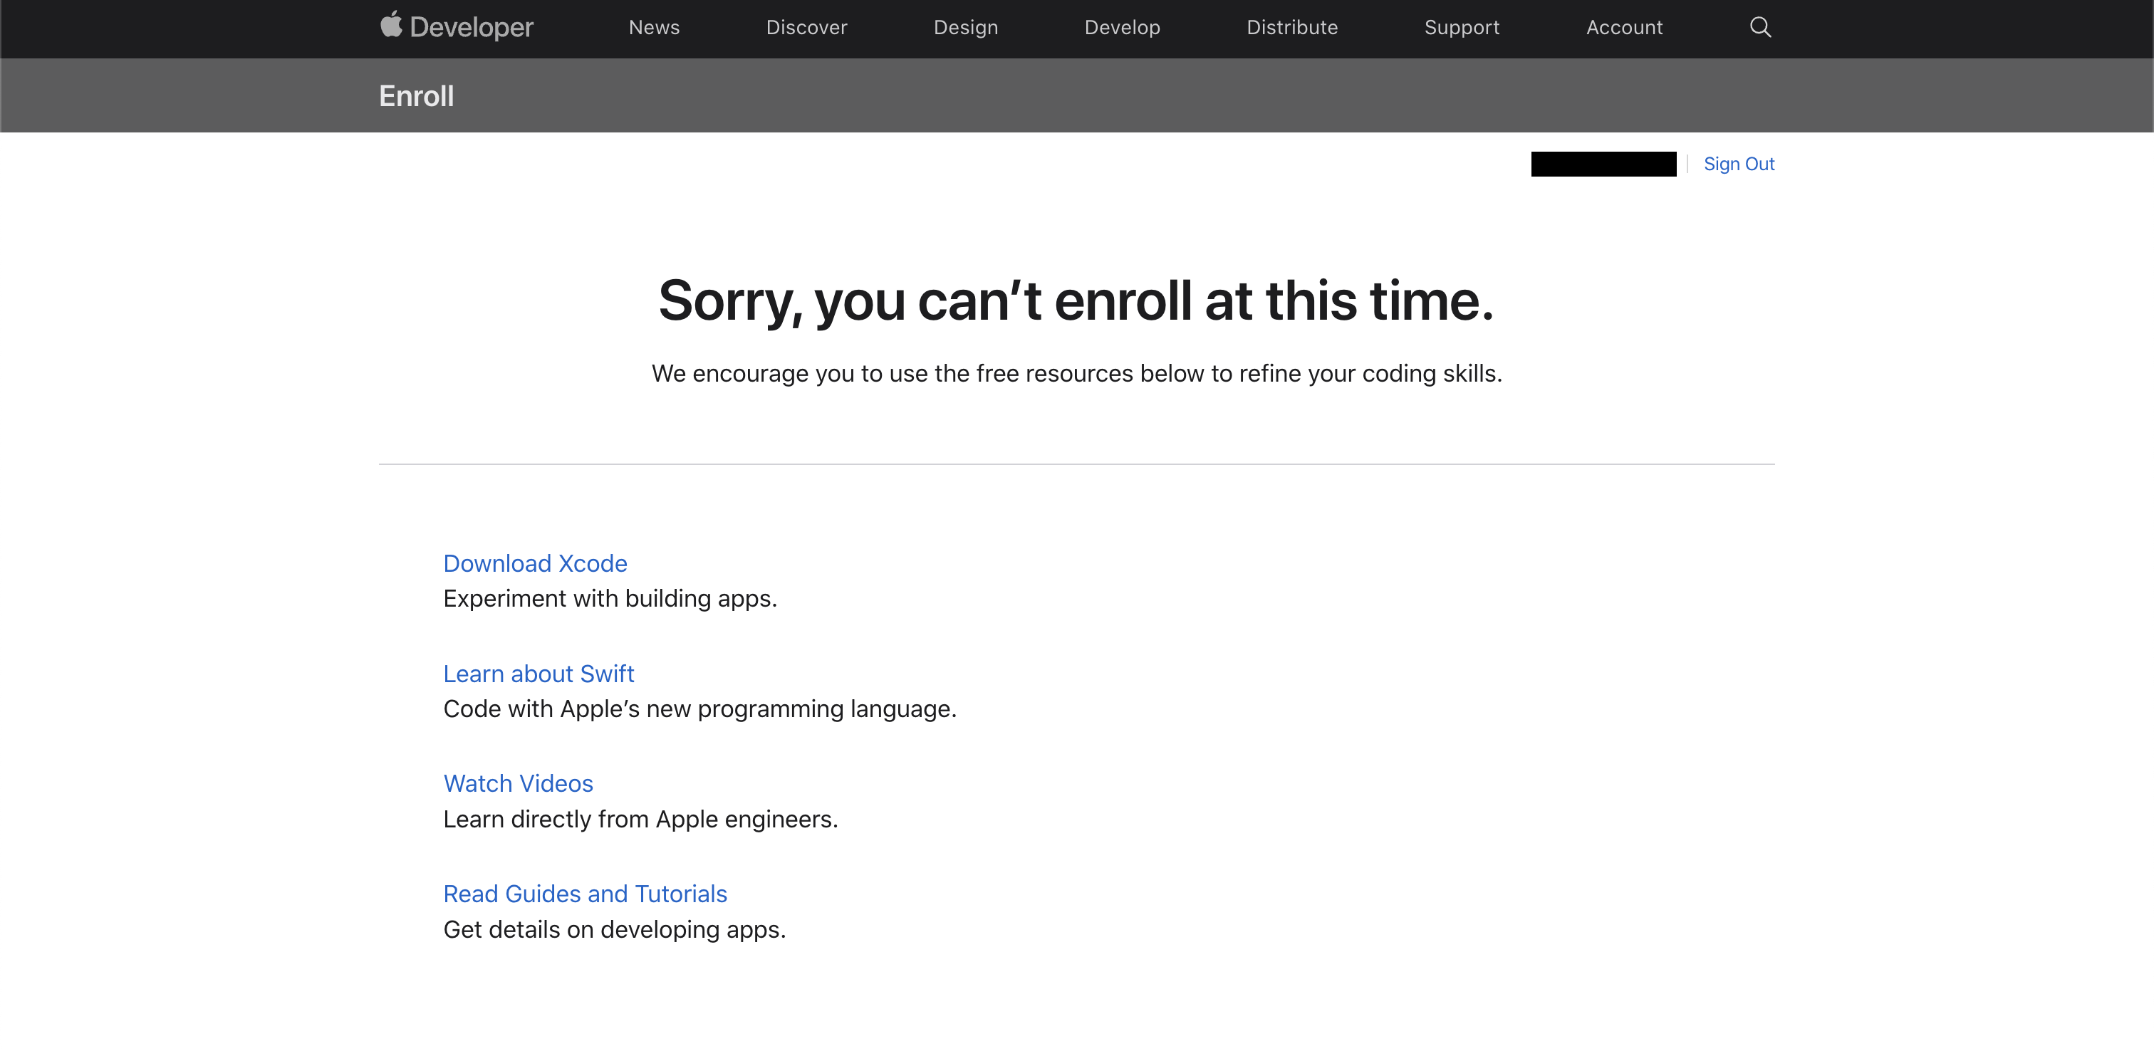The width and height of the screenshot is (2154, 1051).
Task: Follow the Learn about Swift link
Action: pos(538,674)
